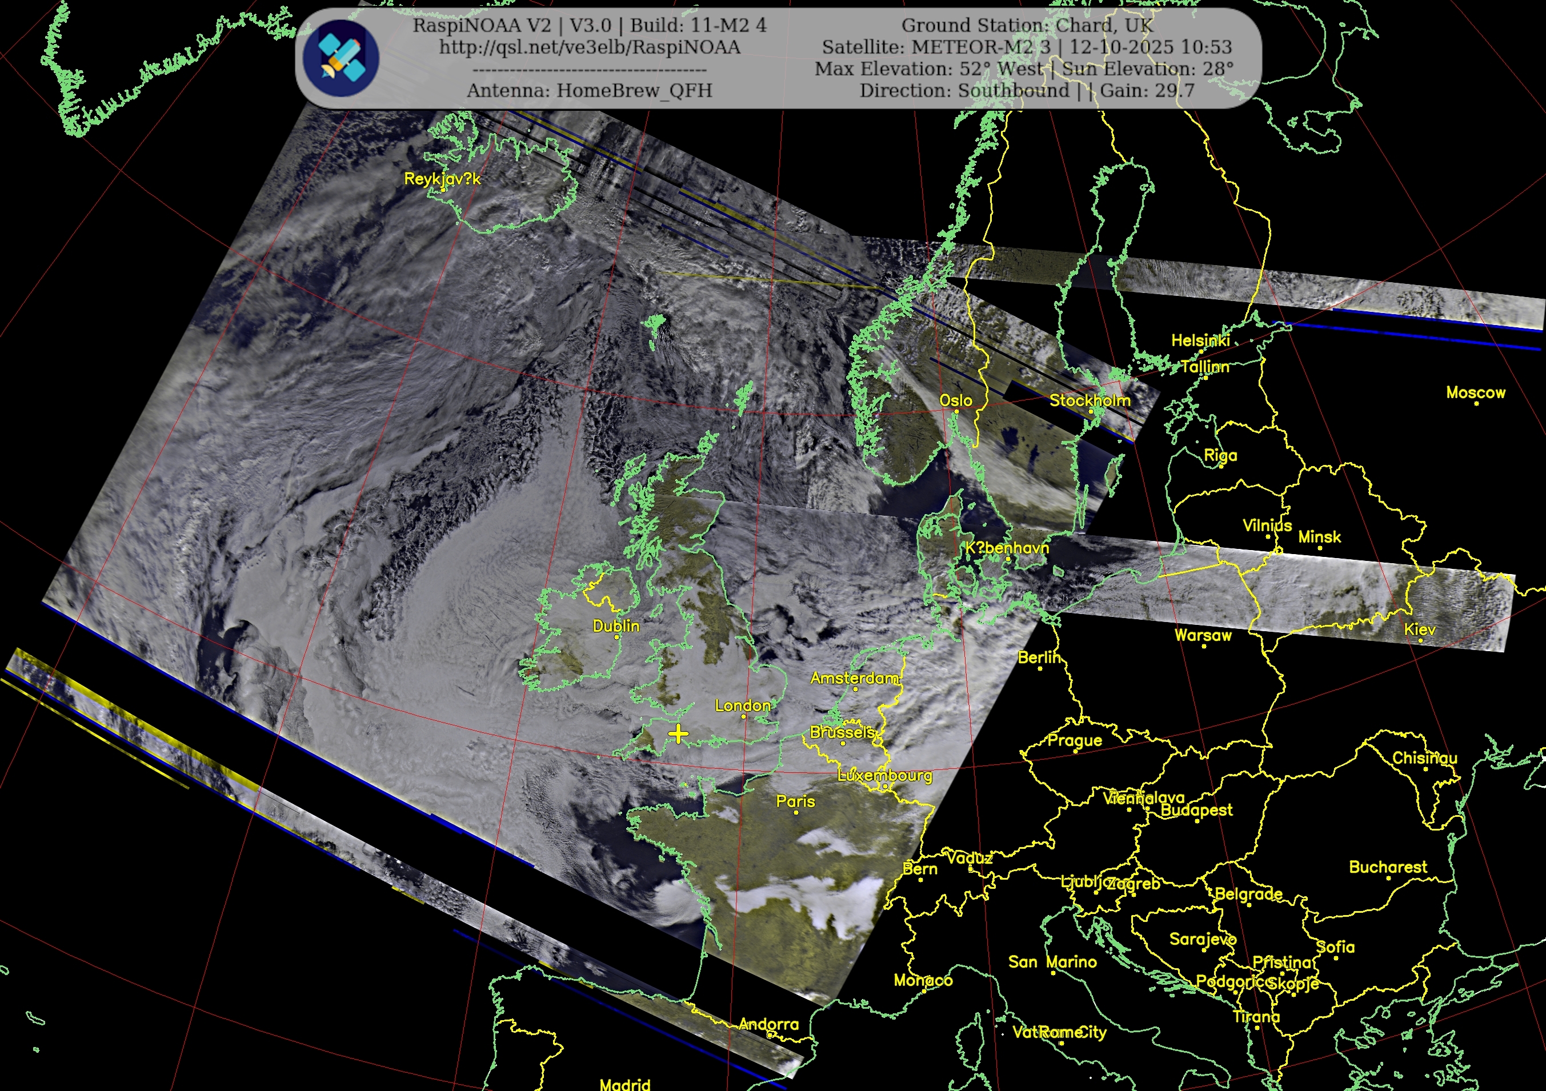Click the Kiev city label
The image size is (1546, 1091).
coord(1419,629)
